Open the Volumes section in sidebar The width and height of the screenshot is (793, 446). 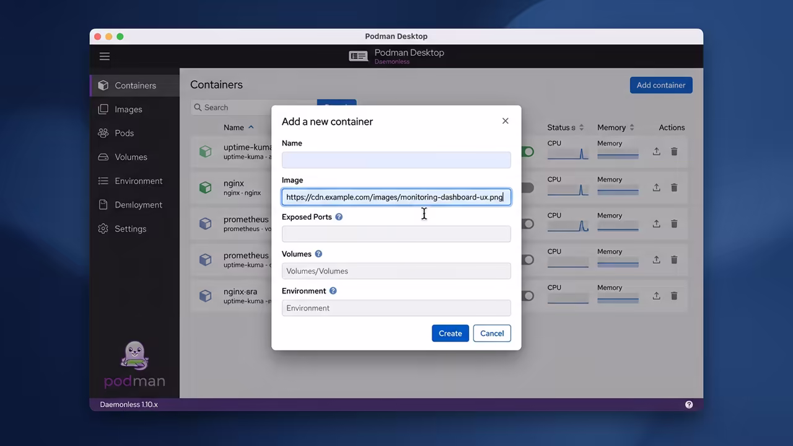(x=135, y=157)
